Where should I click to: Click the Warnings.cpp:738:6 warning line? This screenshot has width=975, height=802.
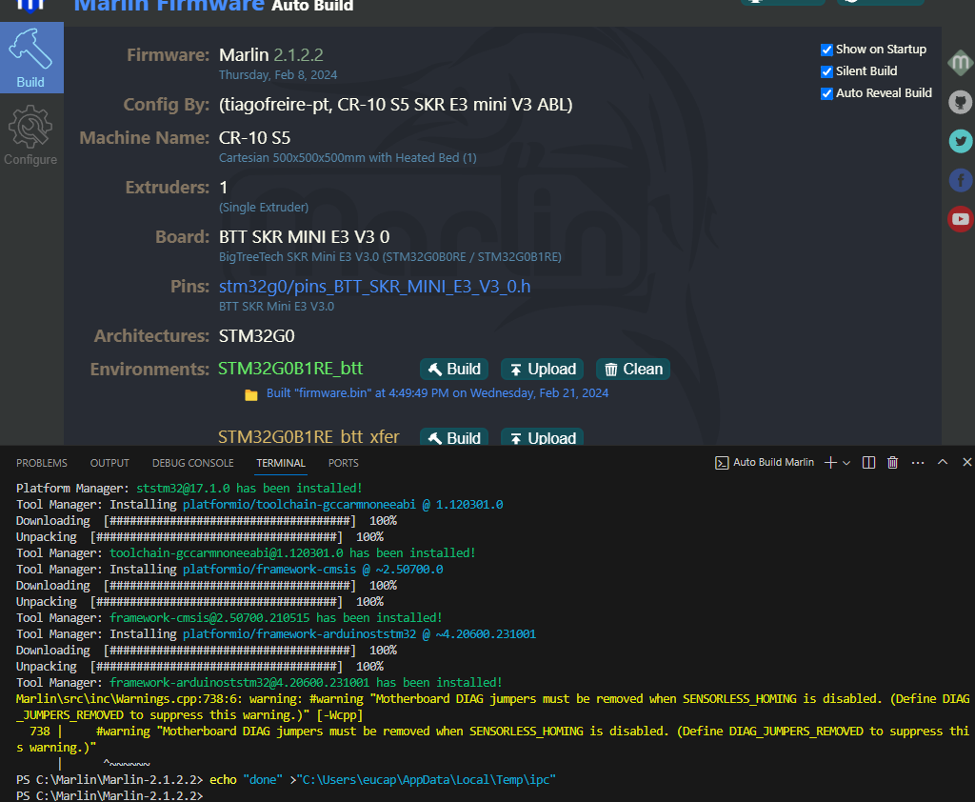492,707
